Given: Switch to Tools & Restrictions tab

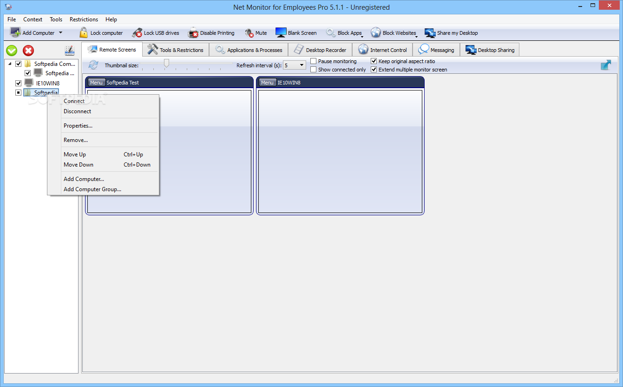Looking at the screenshot, I should click(176, 50).
